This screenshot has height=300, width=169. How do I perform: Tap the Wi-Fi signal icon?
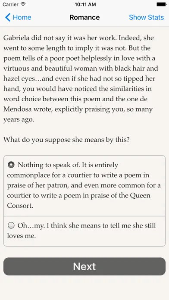(23, 4)
